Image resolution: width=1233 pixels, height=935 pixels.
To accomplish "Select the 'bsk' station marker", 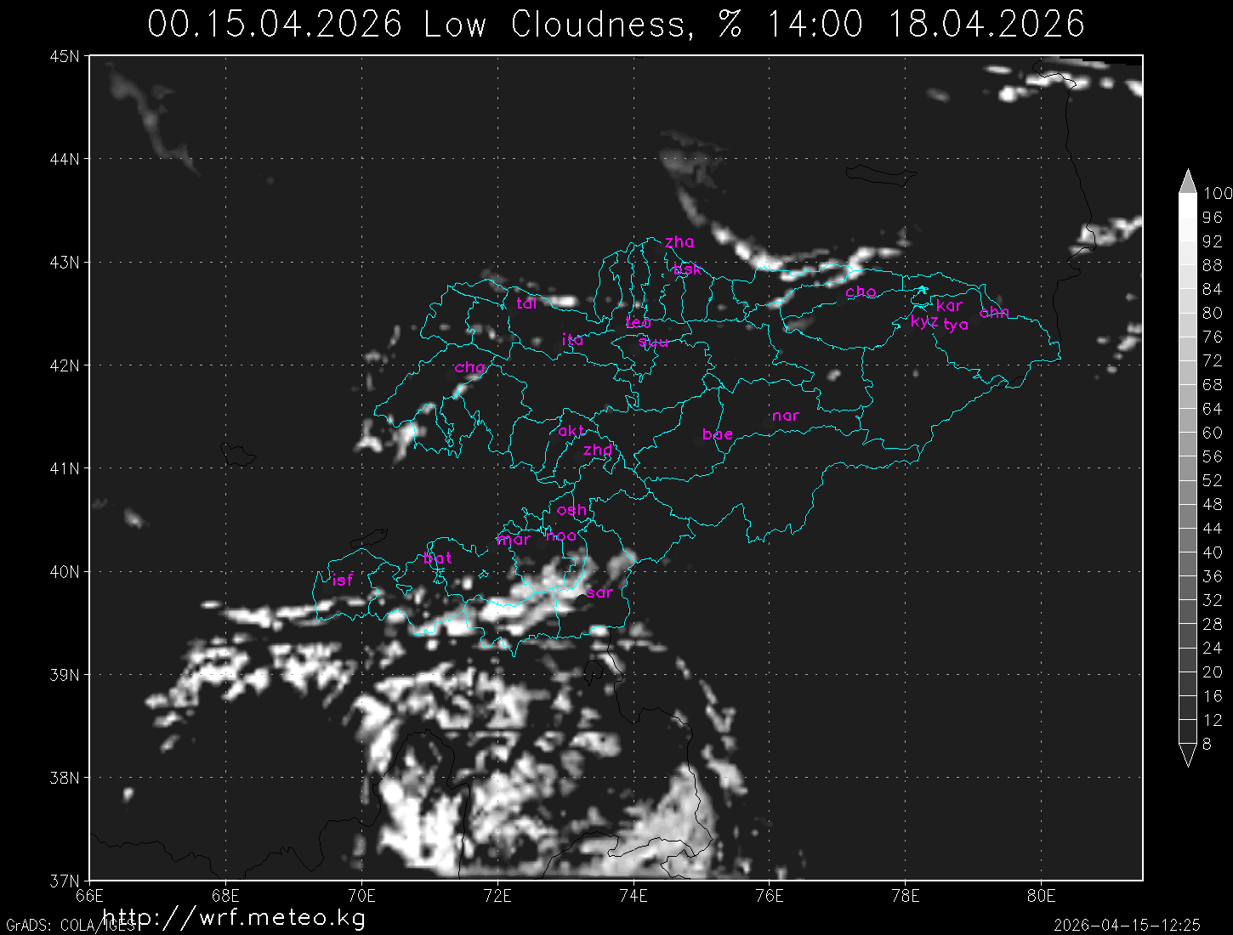I will tap(687, 269).
